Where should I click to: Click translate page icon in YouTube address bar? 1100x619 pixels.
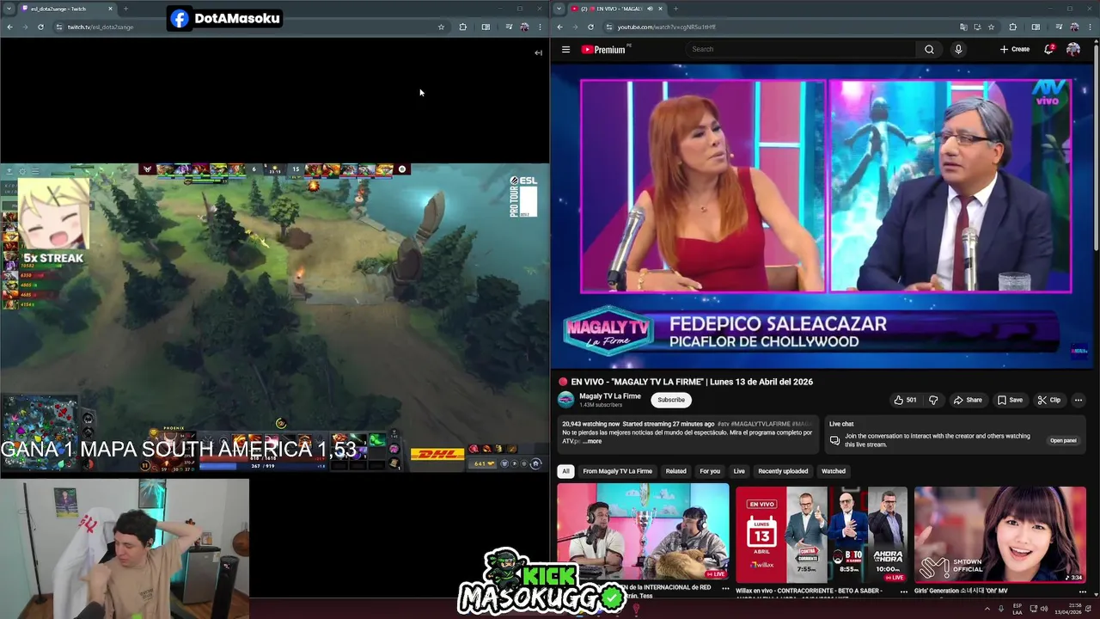(963, 27)
